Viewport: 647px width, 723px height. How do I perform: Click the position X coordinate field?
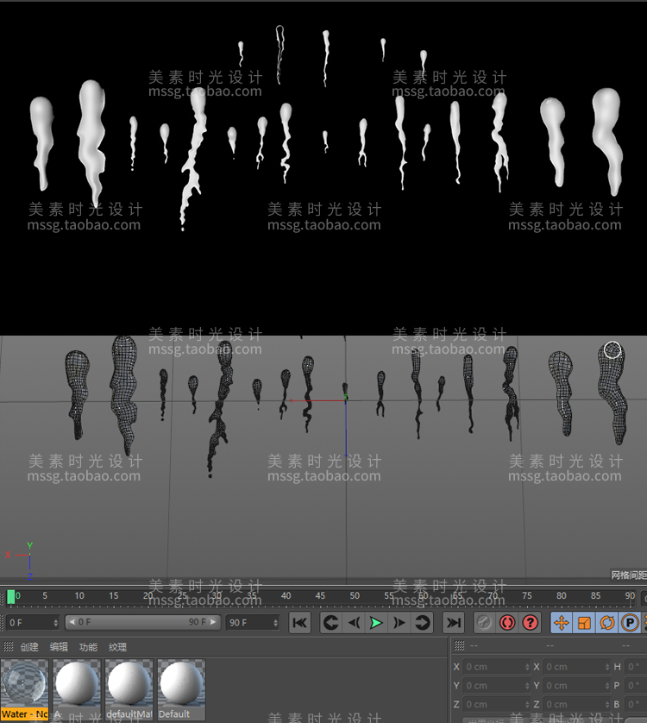(x=496, y=667)
